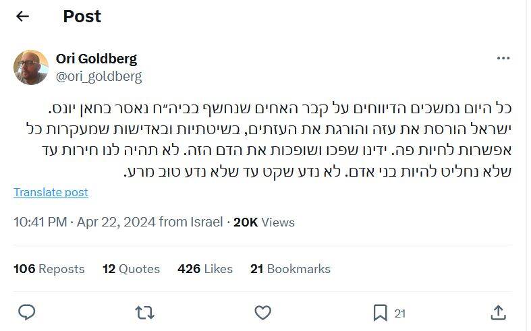Click the bookmark count 21 beside the icon
This screenshot has width=531, height=331.
[400, 313]
